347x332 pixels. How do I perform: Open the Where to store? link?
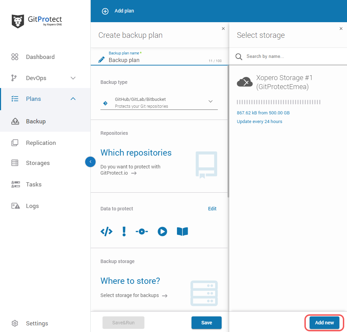(130, 281)
